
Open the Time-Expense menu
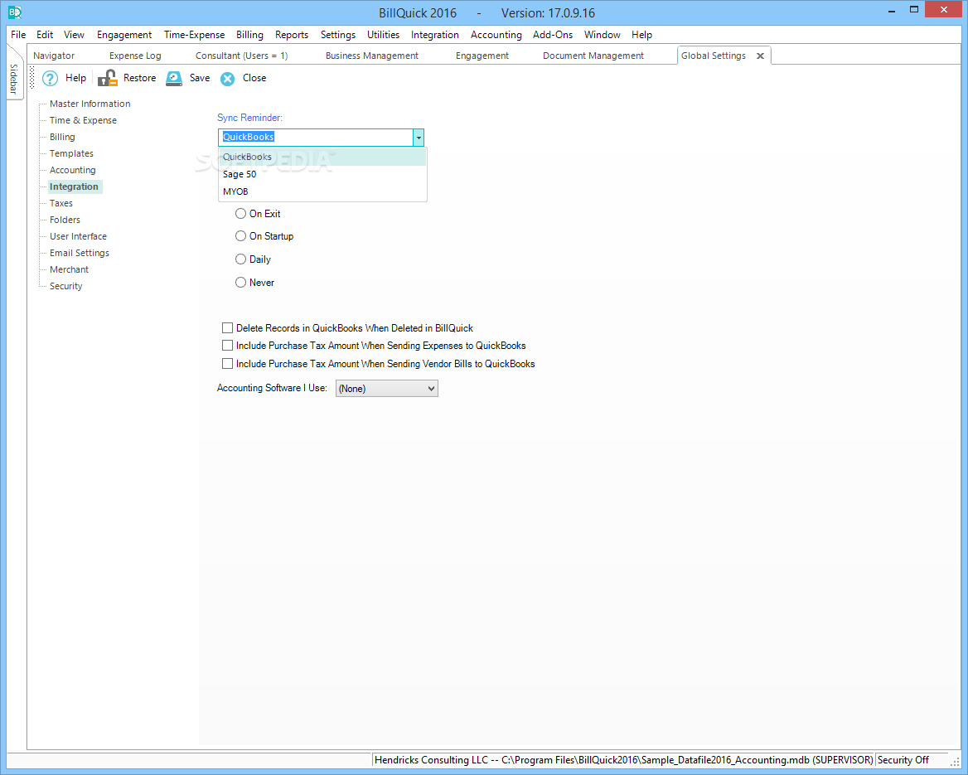coord(195,35)
